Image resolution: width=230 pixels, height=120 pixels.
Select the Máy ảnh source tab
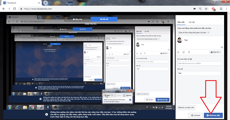tap(78, 19)
